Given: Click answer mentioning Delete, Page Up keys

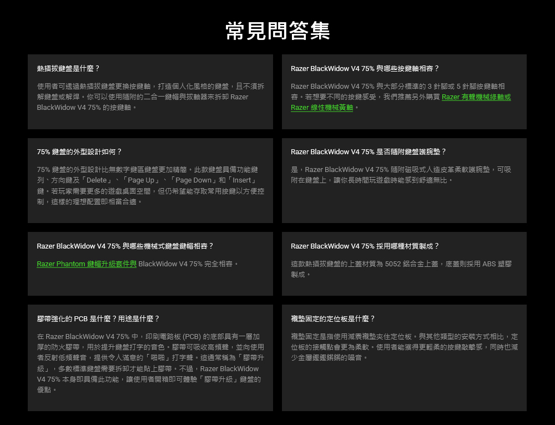Looking at the screenshot, I should point(150,185).
